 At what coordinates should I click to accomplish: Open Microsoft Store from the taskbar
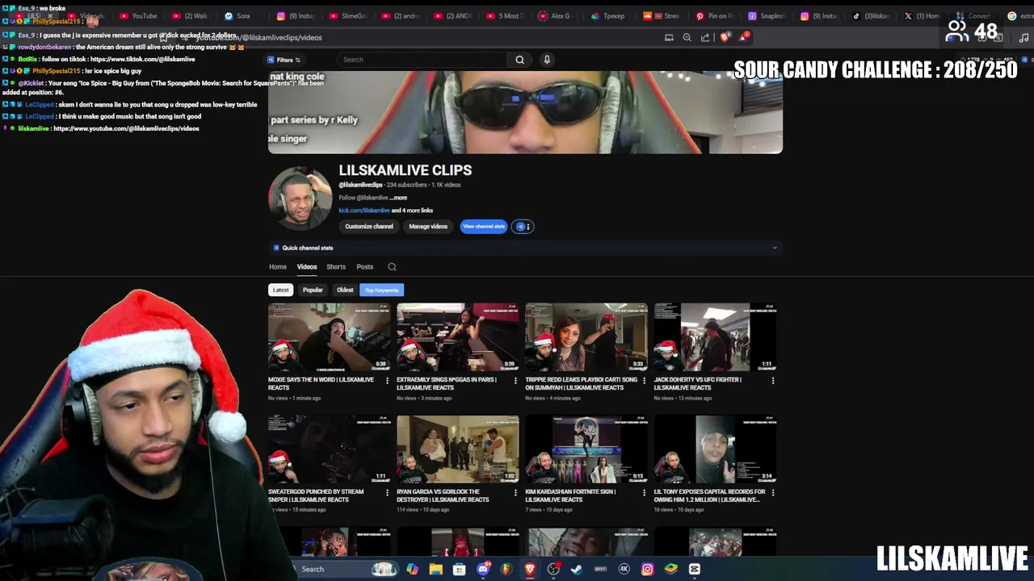460,570
